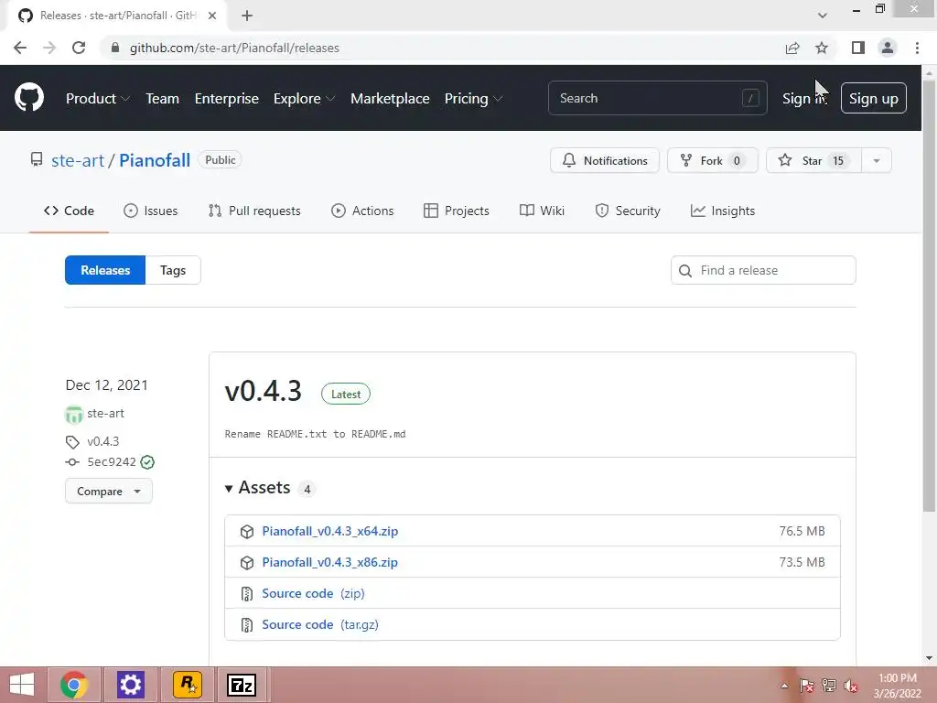This screenshot has height=703, width=937.
Task: Open the Pull requests tab
Action: point(254,211)
